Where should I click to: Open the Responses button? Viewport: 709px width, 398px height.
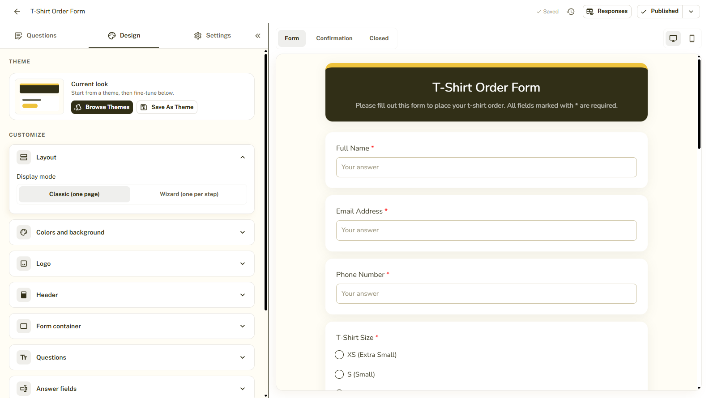607,12
